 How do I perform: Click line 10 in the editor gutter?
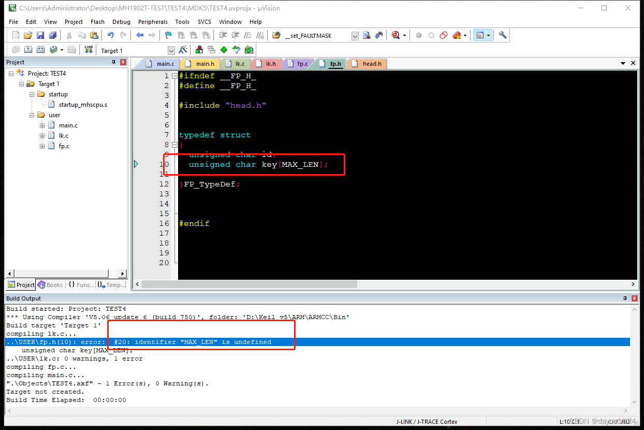pyautogui.click(x=164, y=164)
